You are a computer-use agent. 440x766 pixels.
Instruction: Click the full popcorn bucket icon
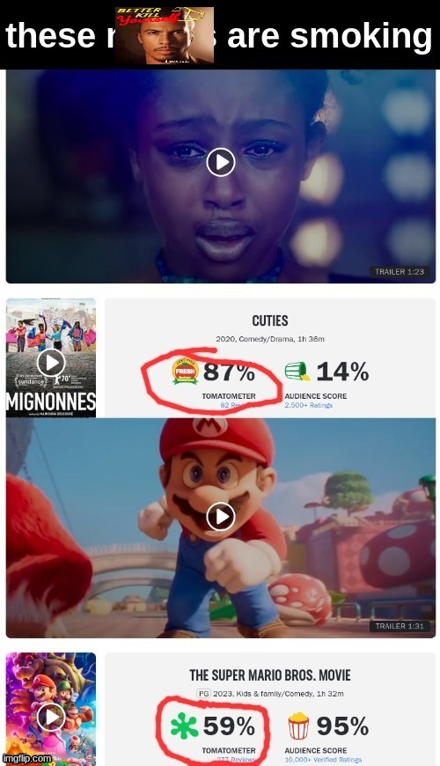pyautogui.click(x=298, y=725)
